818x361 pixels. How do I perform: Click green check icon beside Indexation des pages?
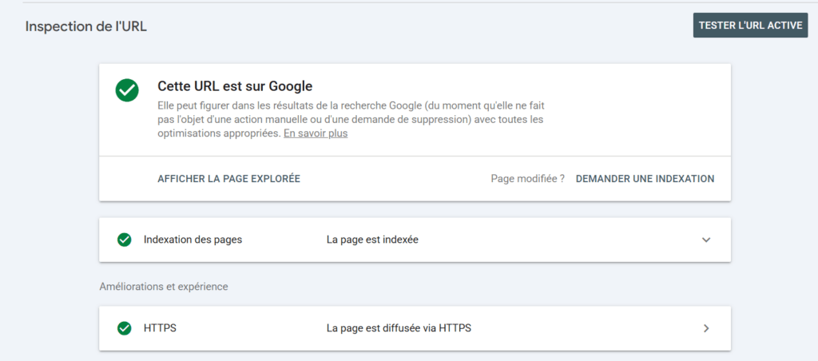click(x=124, y=240)
